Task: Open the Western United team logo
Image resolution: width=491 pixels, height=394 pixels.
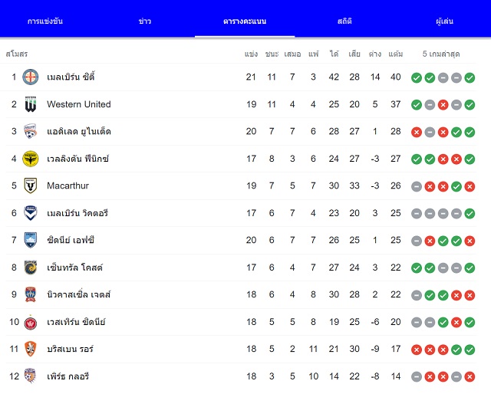Action: click(31, 104)
